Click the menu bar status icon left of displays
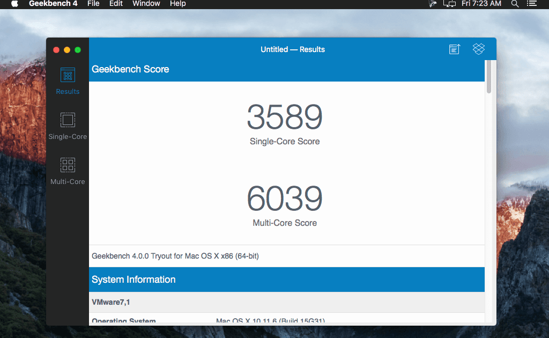Screen dimensions: 549x338 [433, 4]
